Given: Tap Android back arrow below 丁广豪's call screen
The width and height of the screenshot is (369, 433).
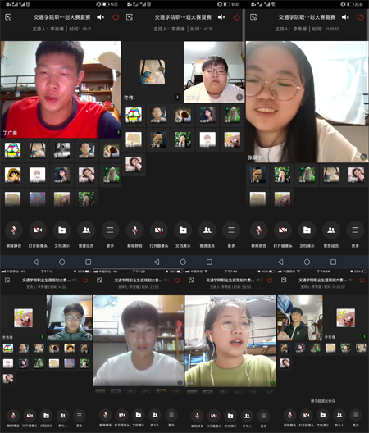Looking at the screenshot, I should click(35, 262).
